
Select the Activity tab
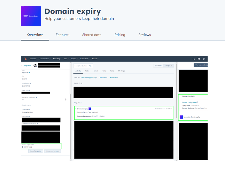click(78, 71)
